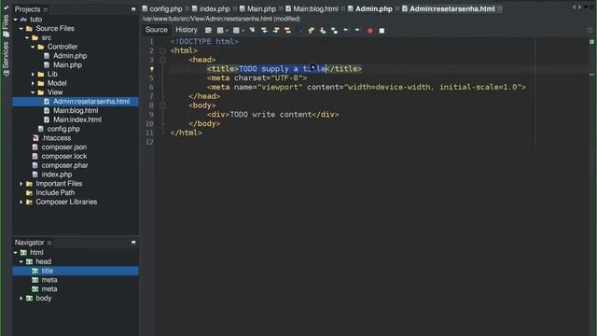Open the Services side panel tab
Viewport: 597px width, 336px height.
[6, 59]
